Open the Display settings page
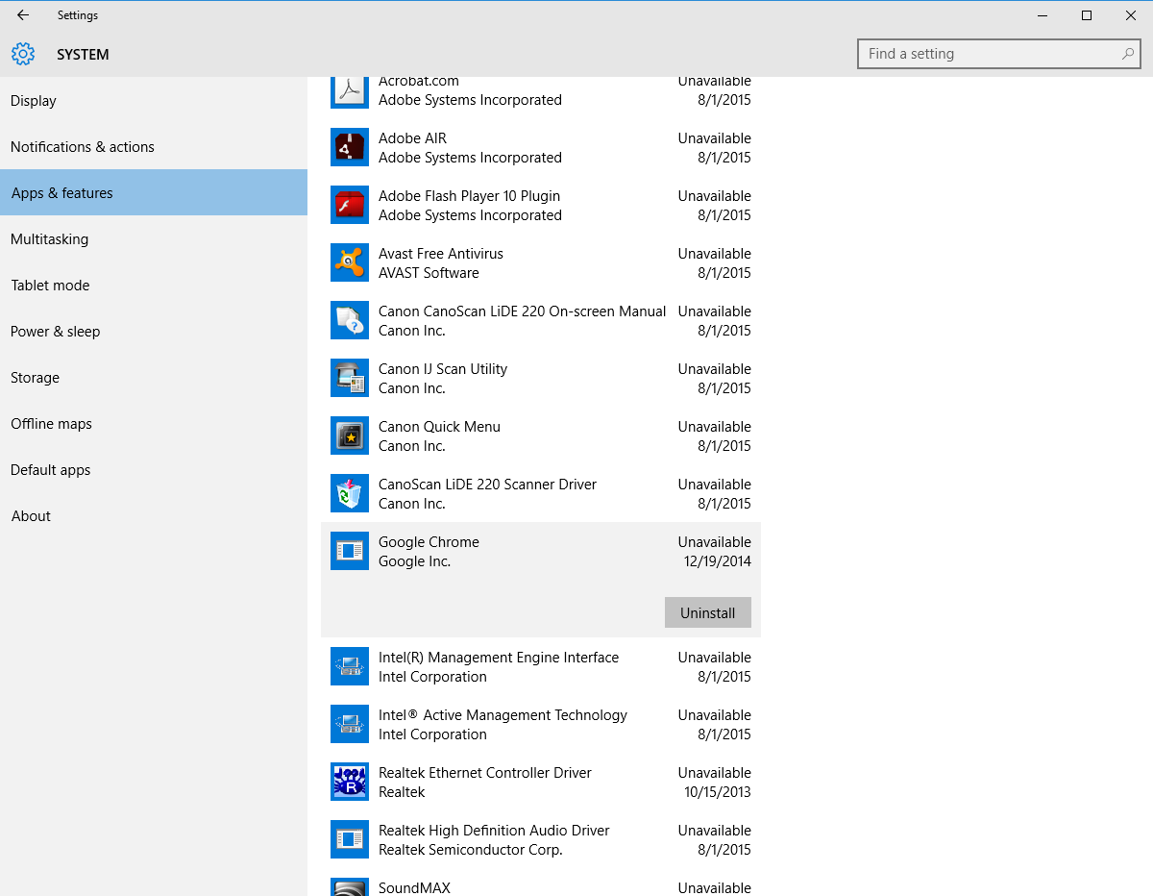This screenshot has width=1153, height=896. pos(154,100)
